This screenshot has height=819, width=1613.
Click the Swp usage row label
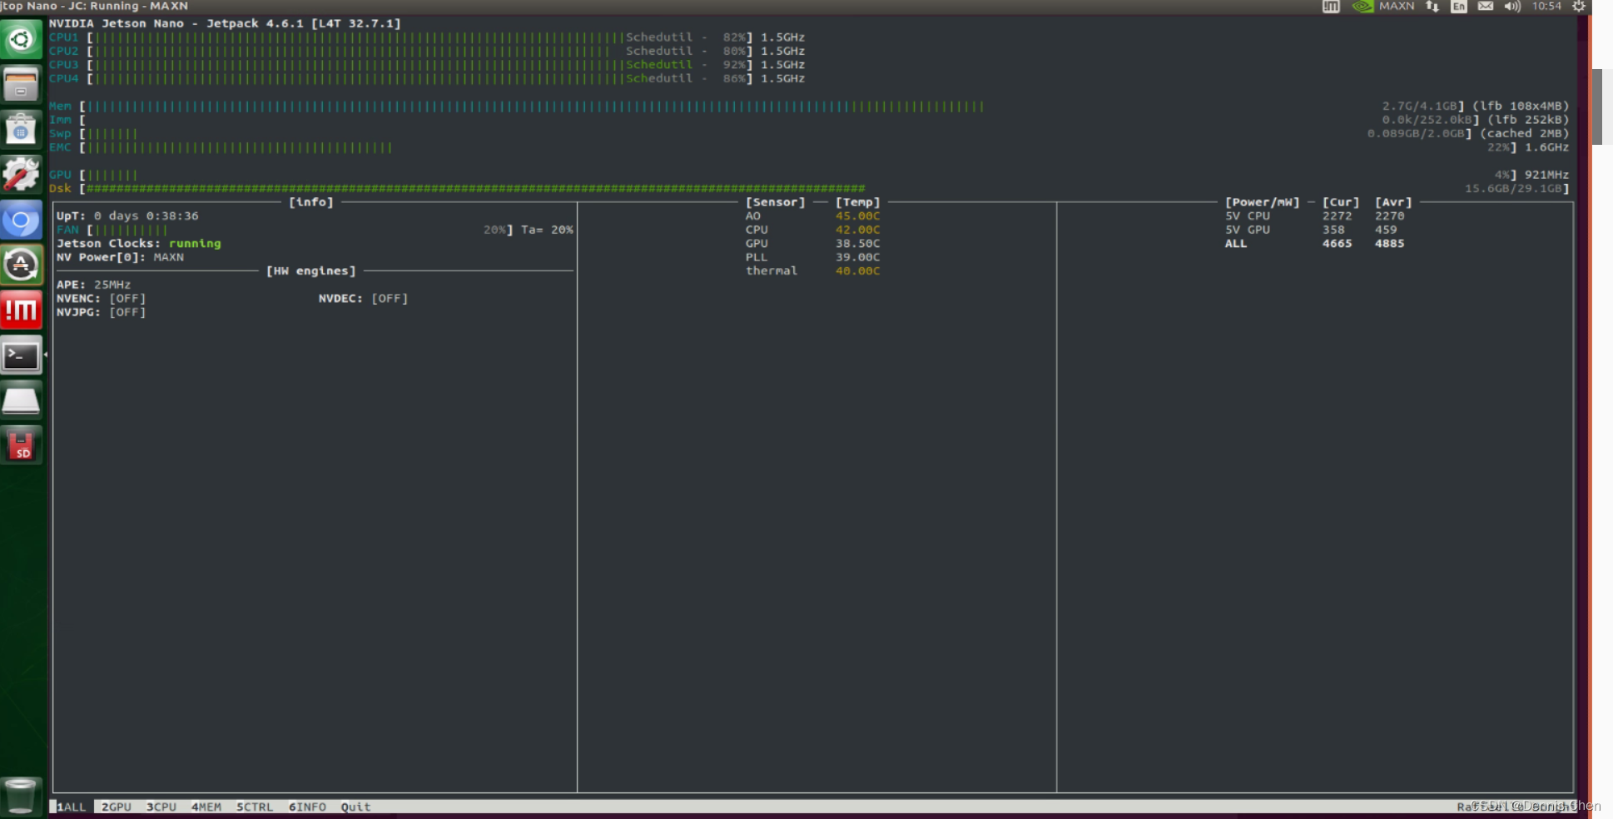click(60, 133)
